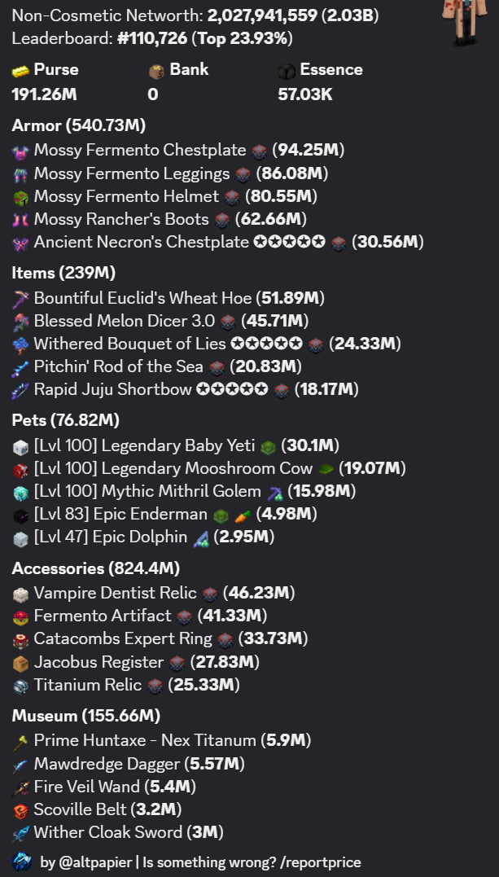Click the bot avatar beside @altpapier
Viewport: 499px width, 877px height.
[x=22, y=862]
